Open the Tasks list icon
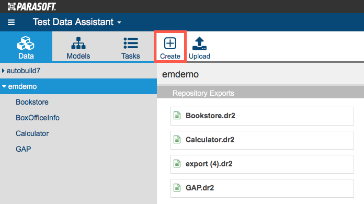 point(131,43)
